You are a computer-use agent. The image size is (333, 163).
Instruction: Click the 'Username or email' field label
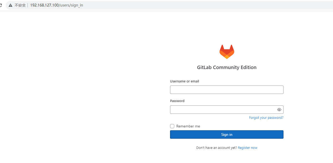(184, 81)
